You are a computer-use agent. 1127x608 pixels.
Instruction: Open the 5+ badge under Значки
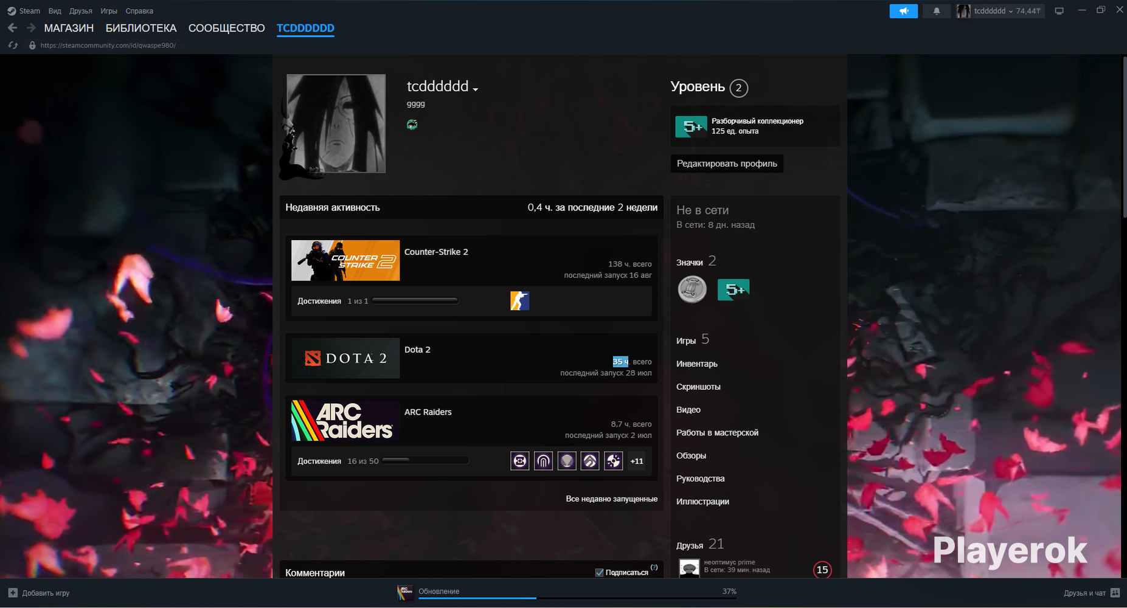coord(733,289)
